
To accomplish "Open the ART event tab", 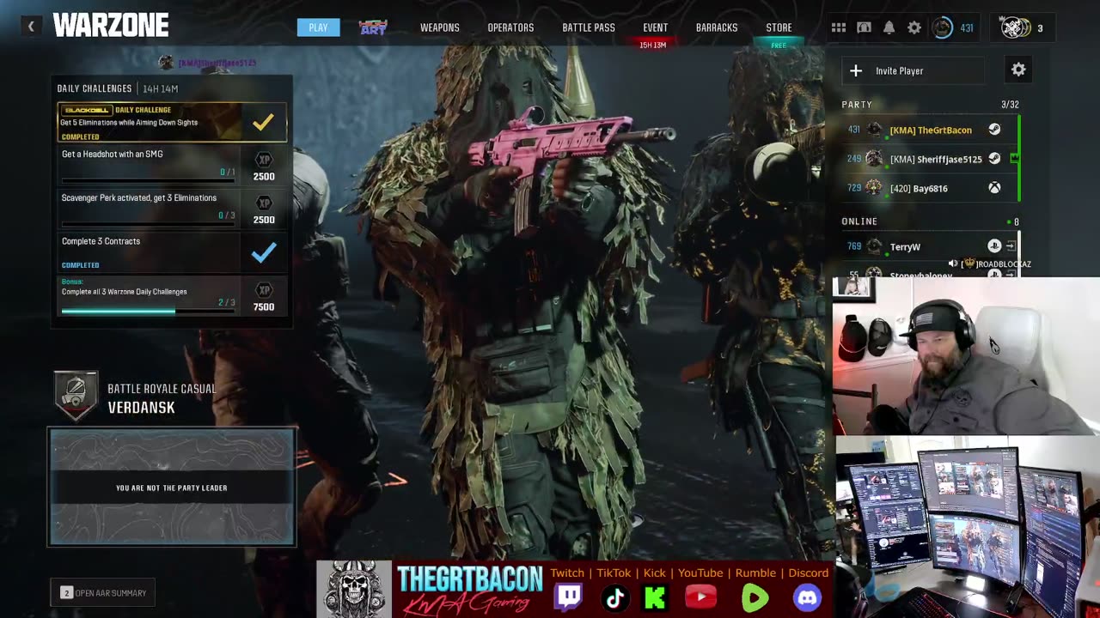I will pos(374,27).
